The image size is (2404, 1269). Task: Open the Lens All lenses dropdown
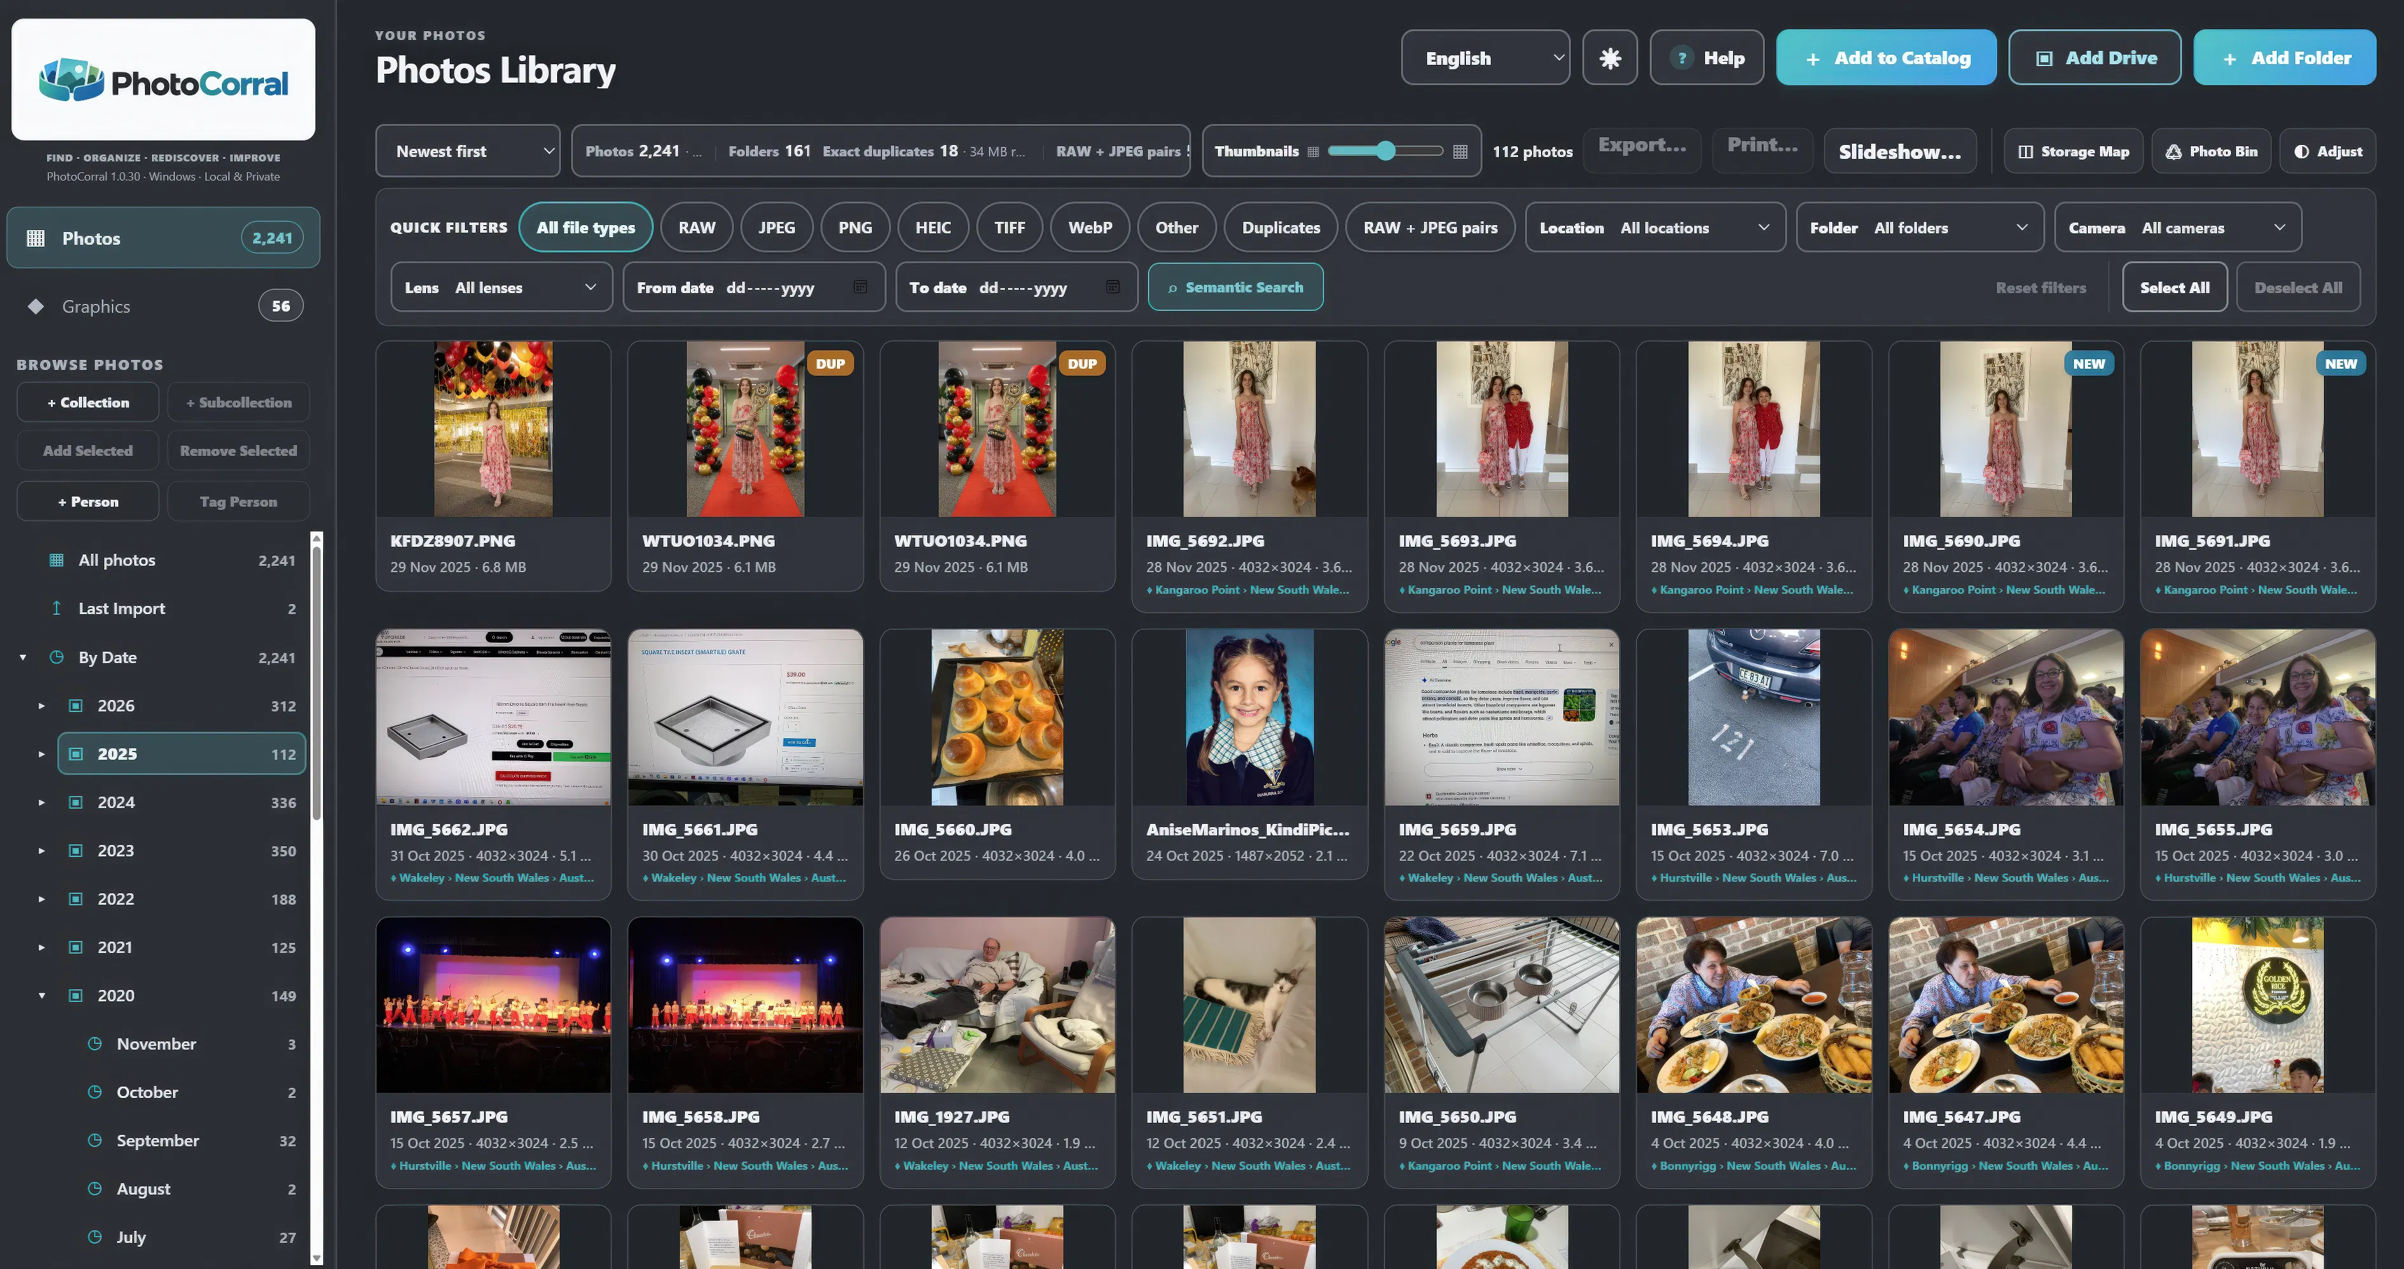point(501,287)
